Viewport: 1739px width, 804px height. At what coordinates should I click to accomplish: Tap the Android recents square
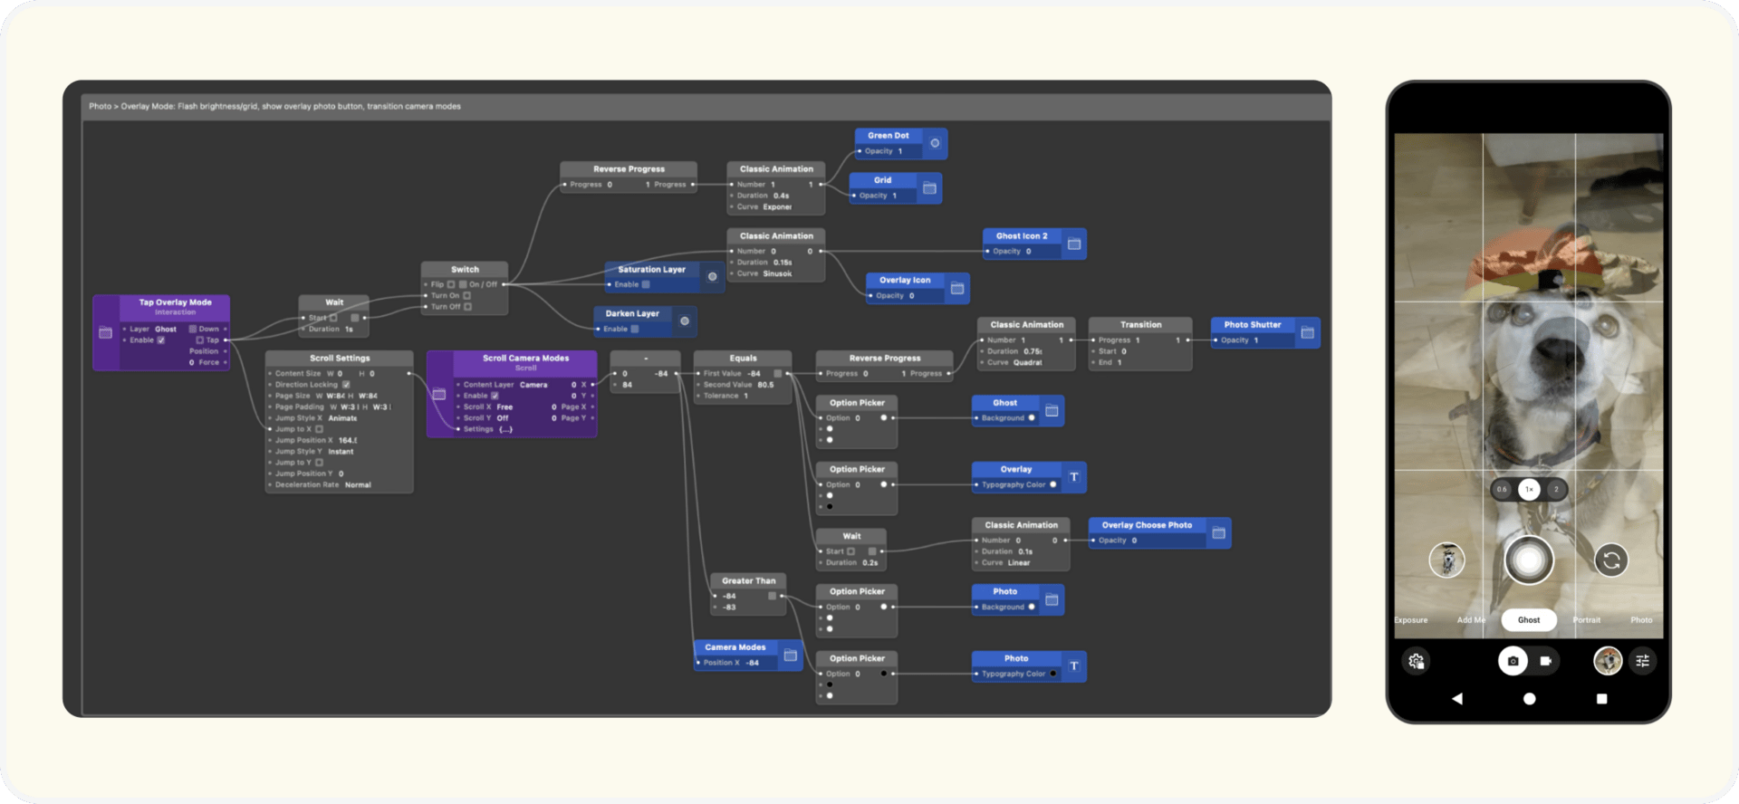pos(1601,699)
